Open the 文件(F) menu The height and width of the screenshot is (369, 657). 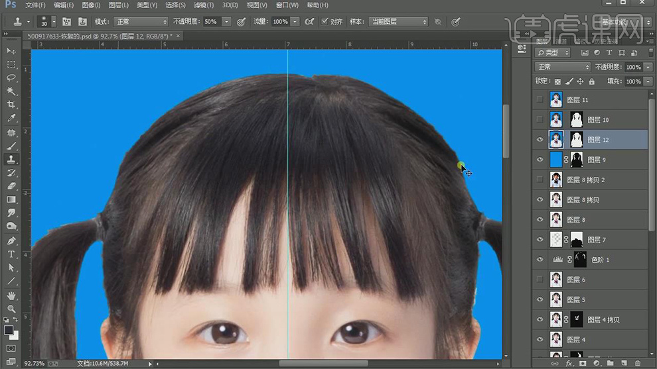35,5
